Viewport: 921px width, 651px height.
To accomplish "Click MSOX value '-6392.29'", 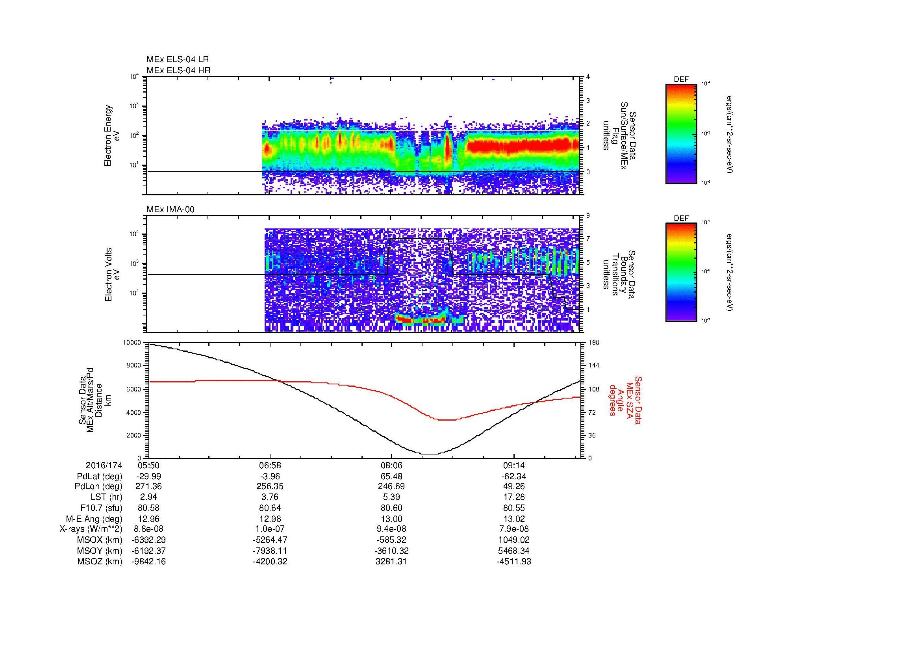I will (149, 540).
